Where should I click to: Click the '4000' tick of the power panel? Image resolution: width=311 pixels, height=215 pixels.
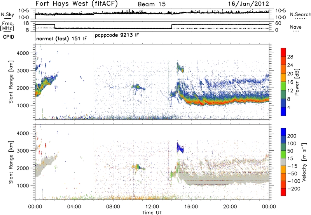point(23,53)
